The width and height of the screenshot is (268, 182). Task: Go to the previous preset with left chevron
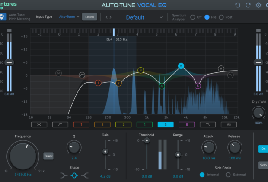(106, 17)
